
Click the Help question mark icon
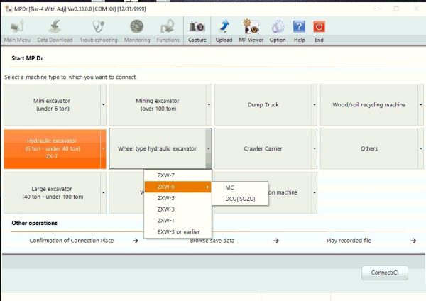click(299, 27)
